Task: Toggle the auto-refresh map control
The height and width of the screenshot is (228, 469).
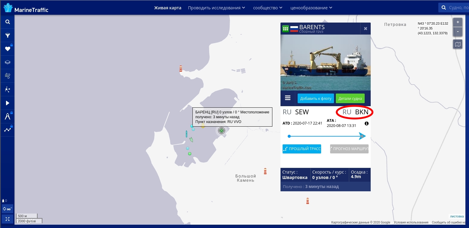Action: pos(8,209)
